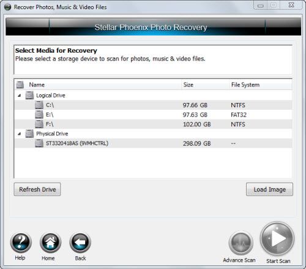Click the ST3320418AS physical disk icon
This screenshot has width=306, height=269.
click(x=39, y=143)
